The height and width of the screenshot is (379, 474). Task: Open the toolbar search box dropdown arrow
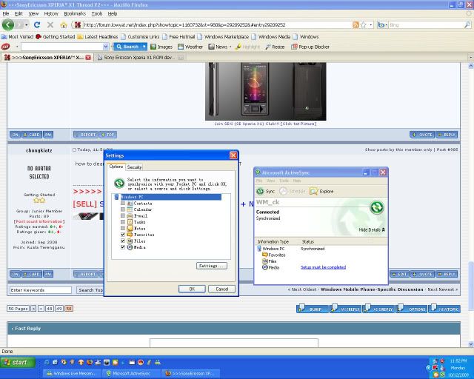click(x=105, y=47)
